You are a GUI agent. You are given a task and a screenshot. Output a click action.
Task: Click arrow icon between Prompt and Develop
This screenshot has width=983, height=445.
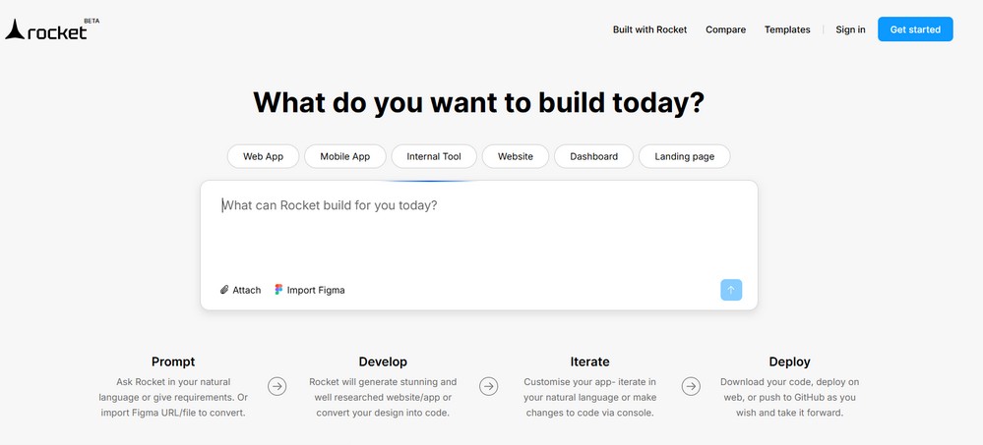point(277,386)
